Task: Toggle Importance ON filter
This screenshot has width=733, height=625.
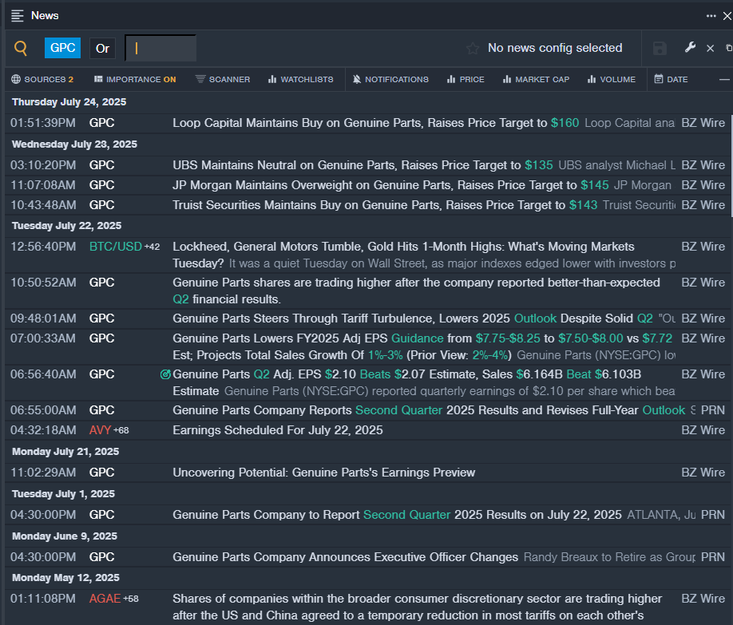Action: point(135,79)
